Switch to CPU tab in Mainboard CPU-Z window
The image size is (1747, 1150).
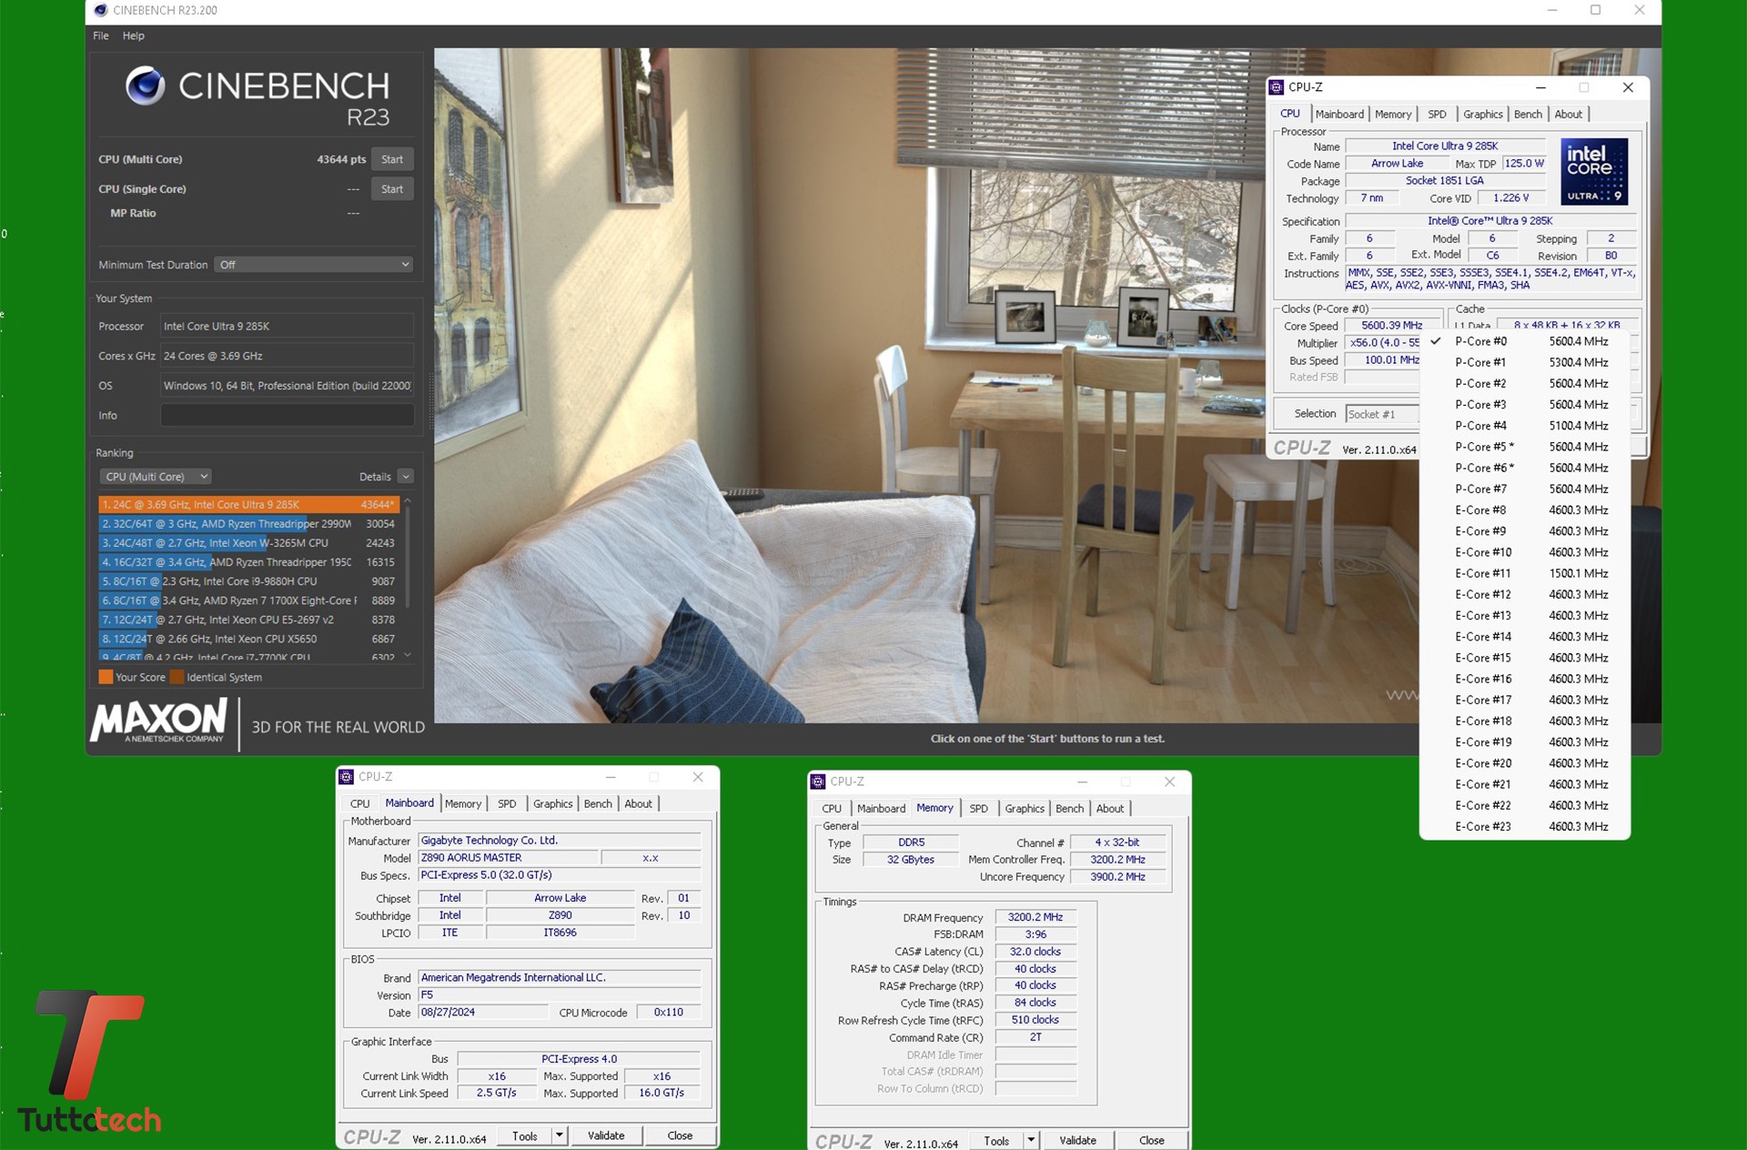360,803
